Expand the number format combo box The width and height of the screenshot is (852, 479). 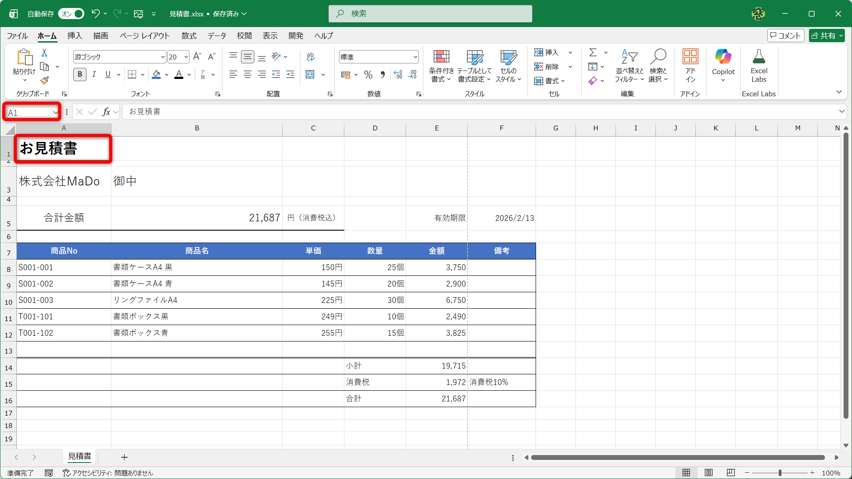(x=415, y=57)
